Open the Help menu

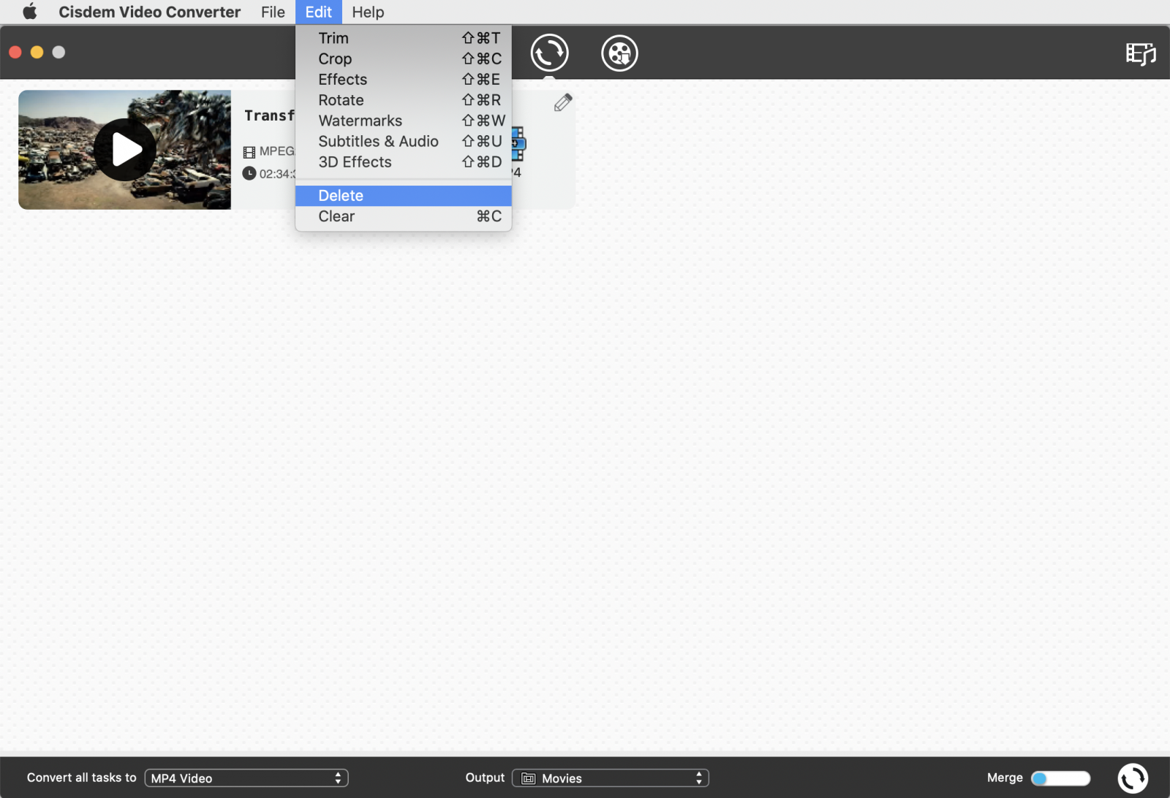coord(368,12)
